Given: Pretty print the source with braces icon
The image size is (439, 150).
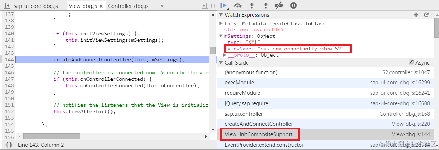Looking at the screenshot, I should coord(9,145).
